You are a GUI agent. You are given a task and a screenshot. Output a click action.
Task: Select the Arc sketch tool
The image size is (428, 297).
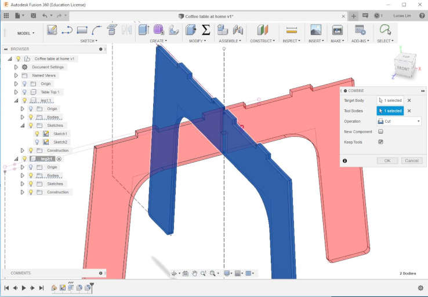(97, 30)
